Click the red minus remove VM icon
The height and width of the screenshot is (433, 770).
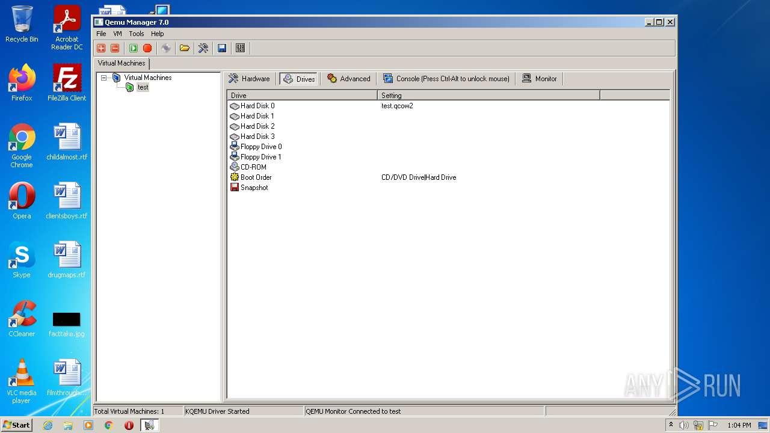coord(115,48)
